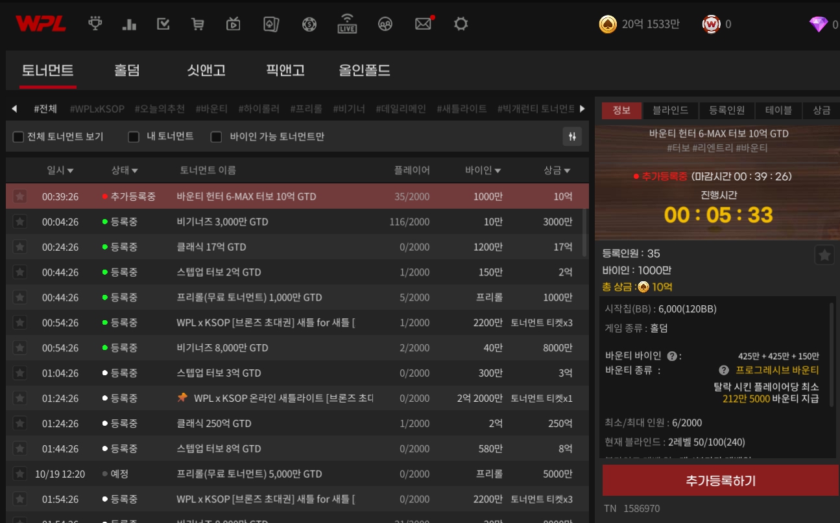
Task: Open the mail envelope icon
Action: pos(423,25)
